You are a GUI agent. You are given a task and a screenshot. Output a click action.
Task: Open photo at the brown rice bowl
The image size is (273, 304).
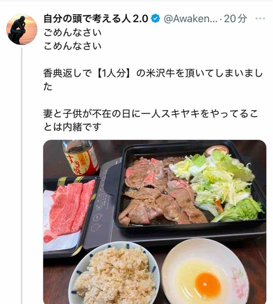[x=114, y=273]
